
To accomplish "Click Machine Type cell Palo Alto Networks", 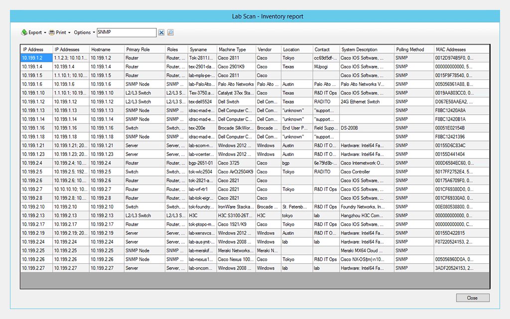I will coord(236,84).
